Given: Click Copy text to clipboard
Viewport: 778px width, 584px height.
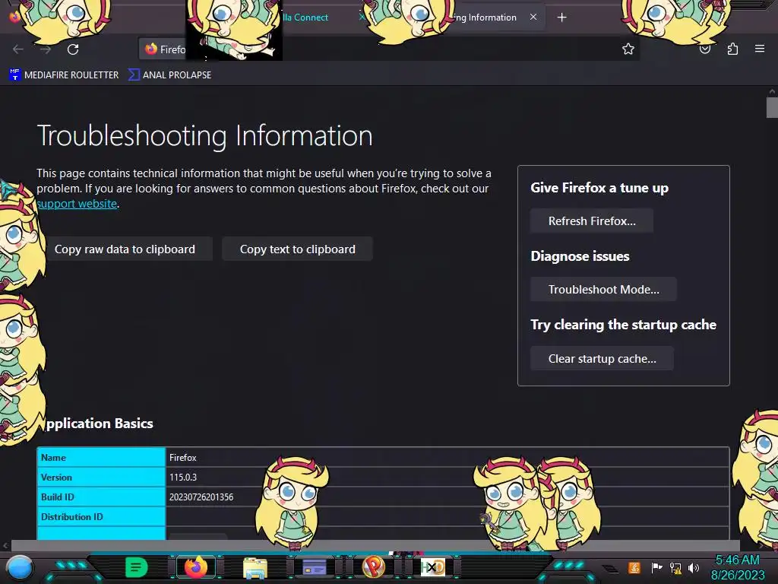Looking at the screenshot, I should tap(298, 249).
